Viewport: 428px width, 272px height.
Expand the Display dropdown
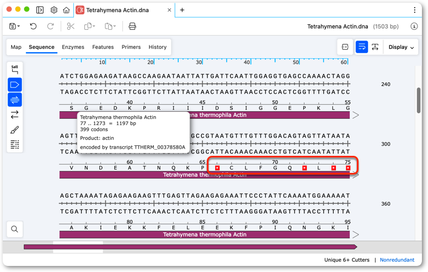tap(401, 47)
